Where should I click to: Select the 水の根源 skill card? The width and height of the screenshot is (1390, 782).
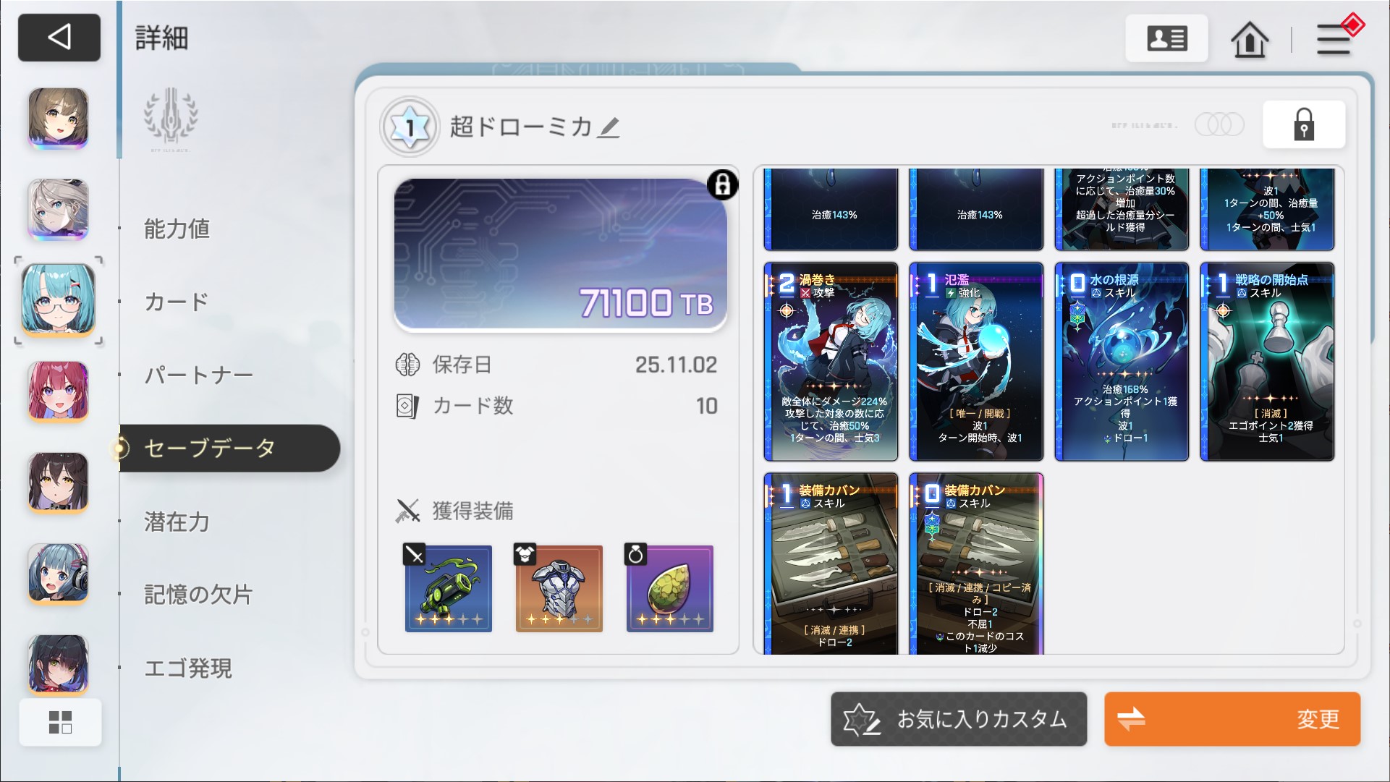1122,362
